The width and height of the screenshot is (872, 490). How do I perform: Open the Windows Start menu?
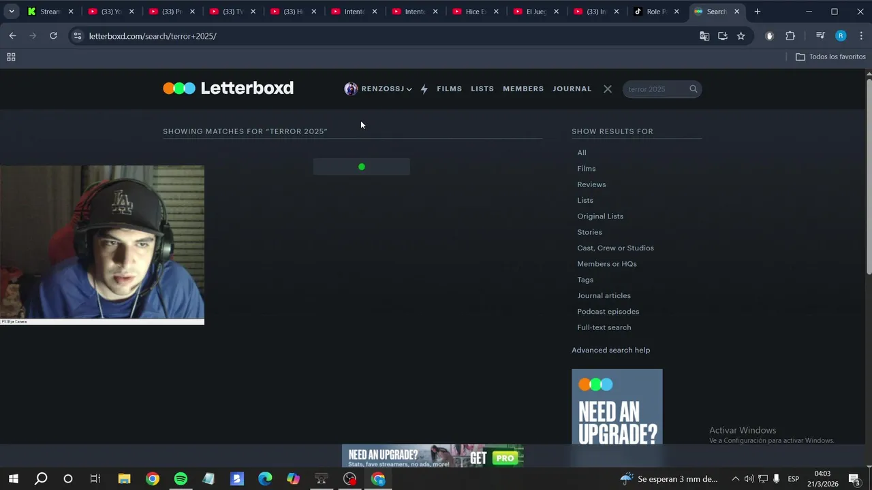(13, 479)
